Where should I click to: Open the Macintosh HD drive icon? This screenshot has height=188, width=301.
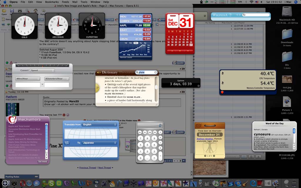coord(287,11)
